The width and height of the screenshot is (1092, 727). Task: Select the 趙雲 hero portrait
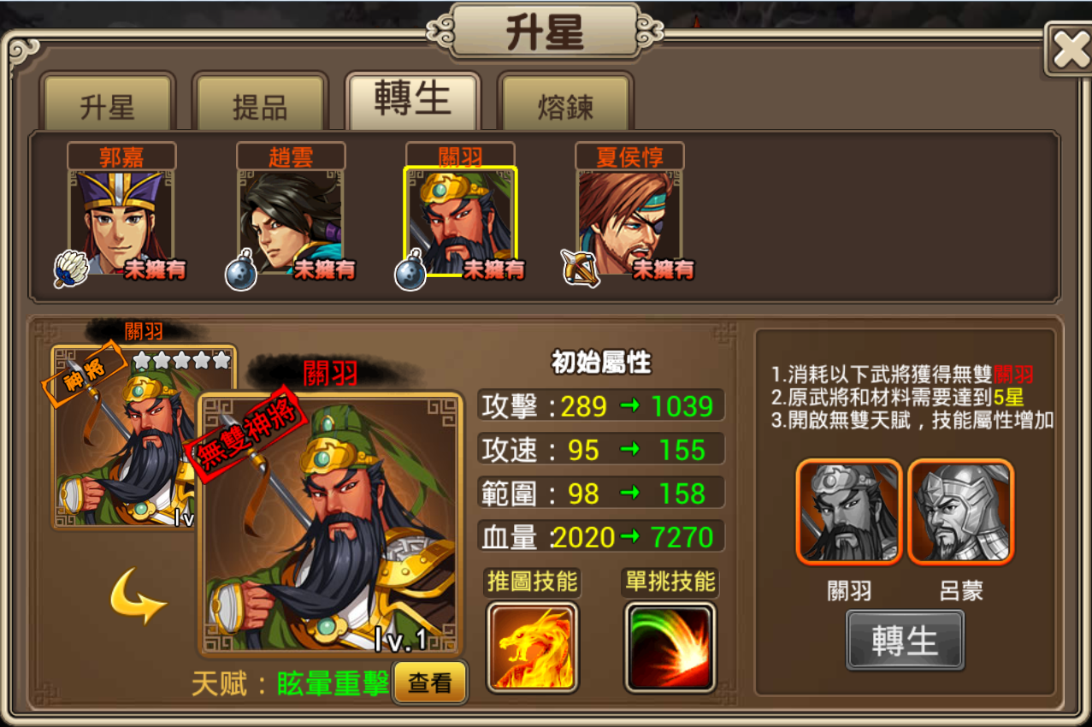click(291, 222)
